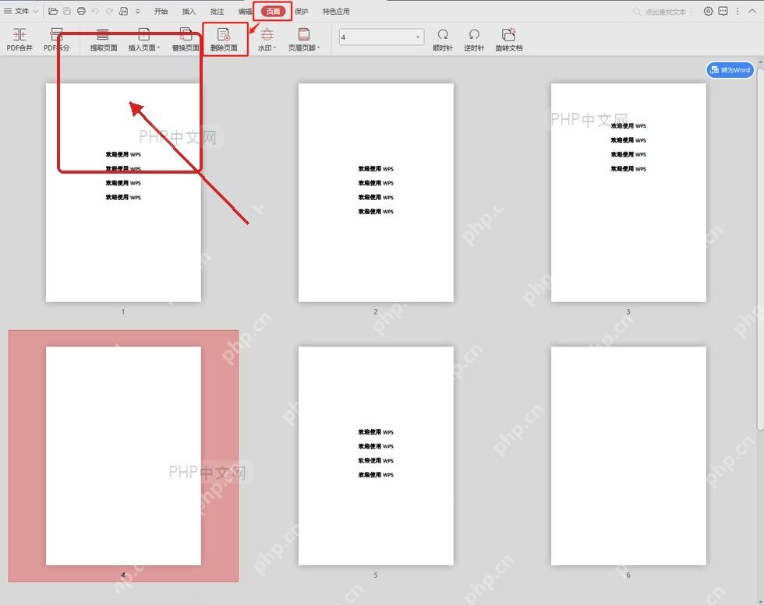Viewport: 764px width, 605px height.
Task: Switch to the 保护 tab
Action: point(301,11)
